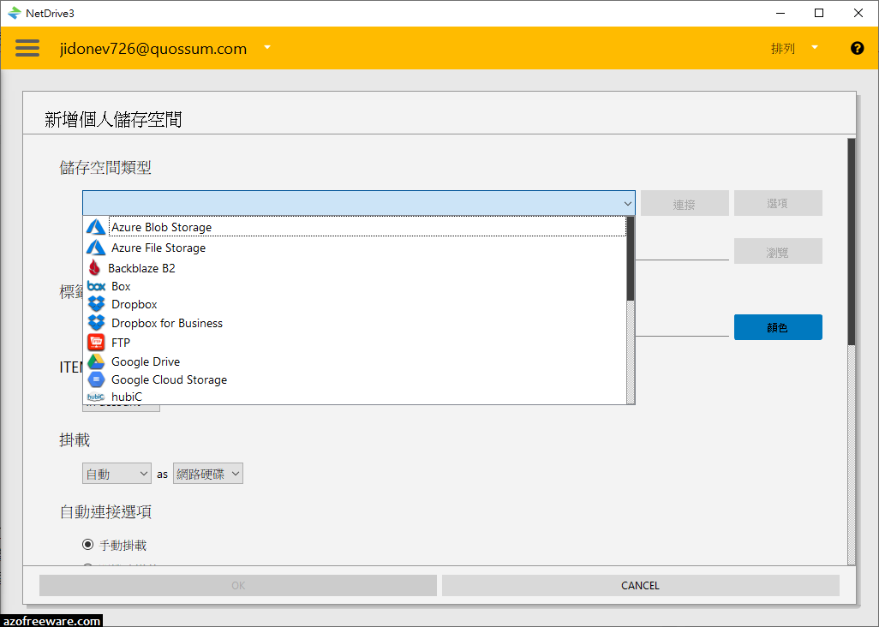Click the account email jidonev726@quossum.com

click(153, 49)
